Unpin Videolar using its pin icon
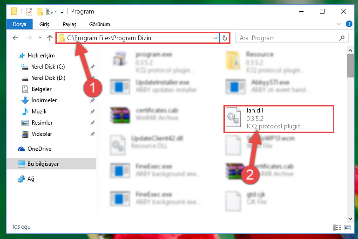358x239 pixels. point(93,134)
